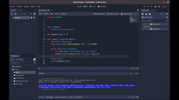Select the FileSystem dock tab
179x100 pixels.
[x=15, y=56]
